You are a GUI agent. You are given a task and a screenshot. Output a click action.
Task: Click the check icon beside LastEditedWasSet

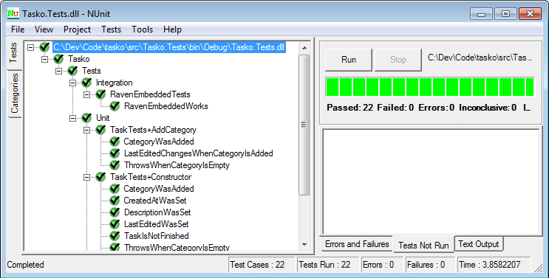coord(115,224)
